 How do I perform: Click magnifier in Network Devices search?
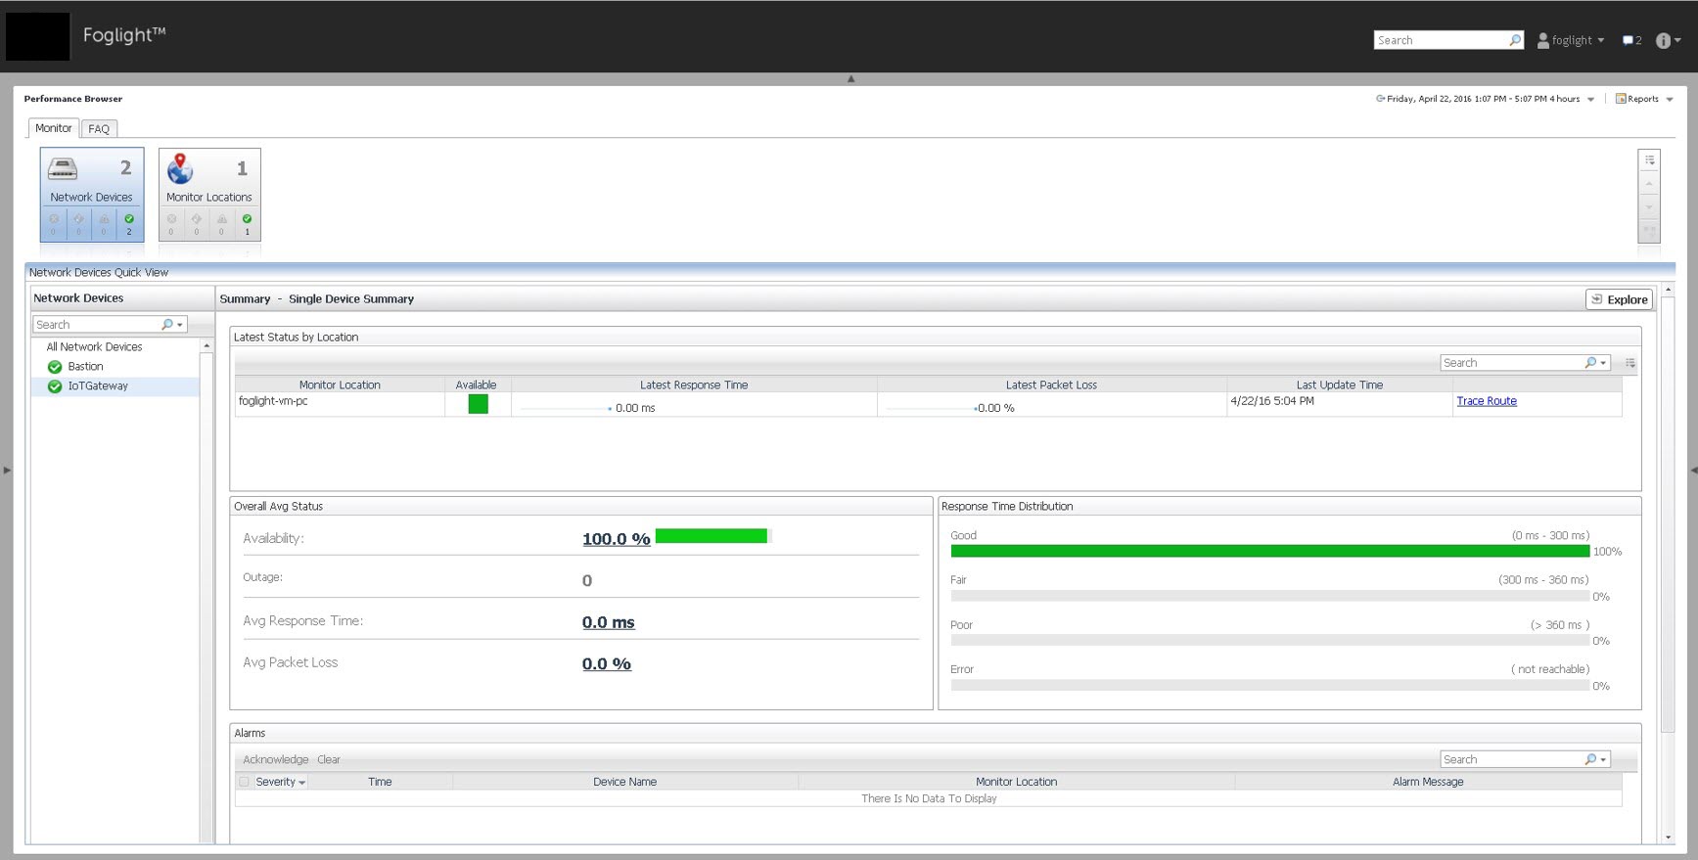point(167,325)
